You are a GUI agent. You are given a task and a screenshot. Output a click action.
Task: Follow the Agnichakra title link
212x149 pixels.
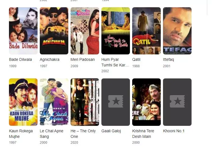click(50, 59)
